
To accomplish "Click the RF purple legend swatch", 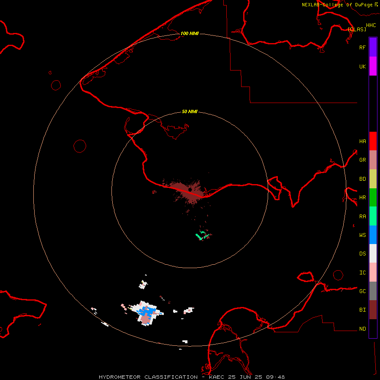I will tap(373, 47).
